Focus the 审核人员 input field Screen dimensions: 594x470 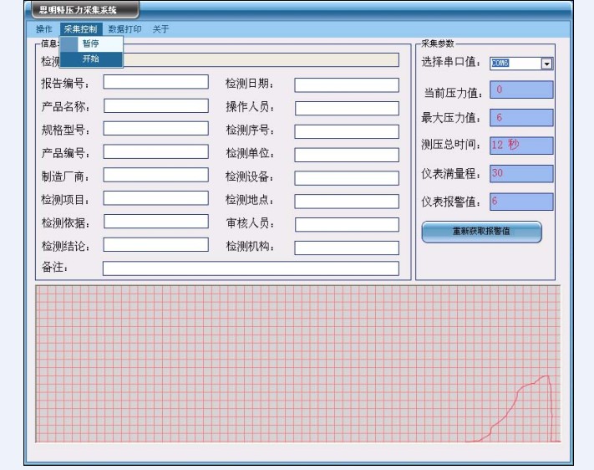point(347,225)
